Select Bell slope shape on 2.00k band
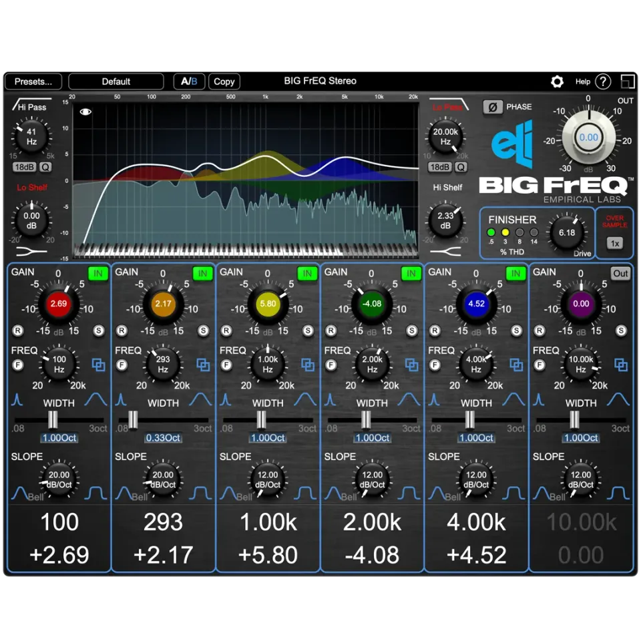Viewport: 641px width, 641px height. [x=334, y=493]
